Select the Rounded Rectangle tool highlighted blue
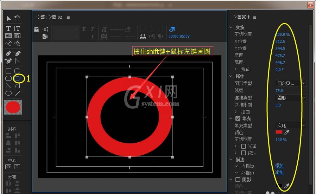 (x=17, y=78)
